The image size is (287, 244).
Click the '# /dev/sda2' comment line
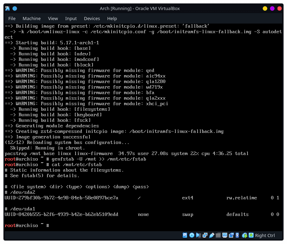tap(20, 192)
